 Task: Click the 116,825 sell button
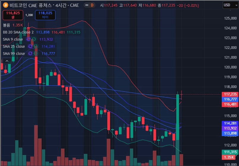(x=13, y=15)
